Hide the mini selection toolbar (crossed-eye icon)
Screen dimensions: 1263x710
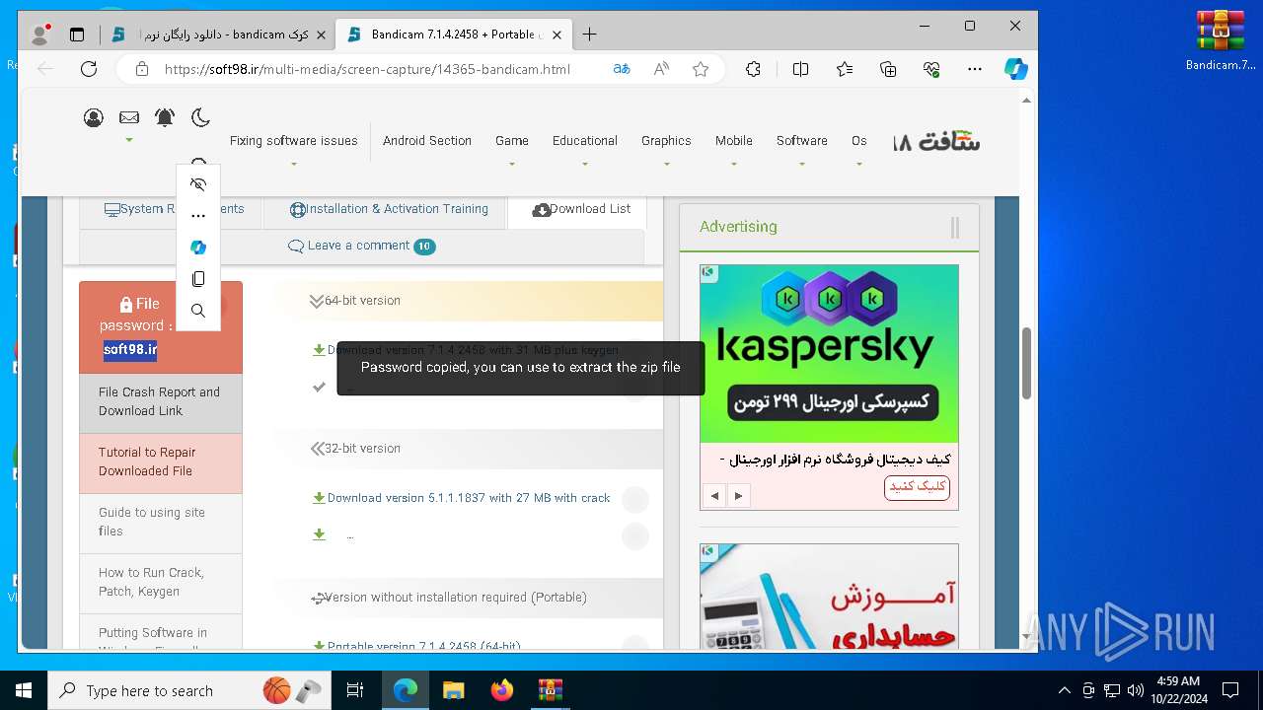click(198, 184)
